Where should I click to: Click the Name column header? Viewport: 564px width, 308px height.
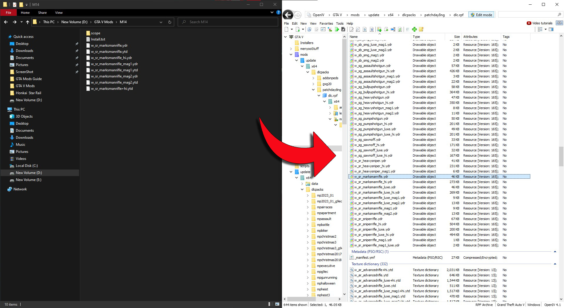click(x=354, y=37)
